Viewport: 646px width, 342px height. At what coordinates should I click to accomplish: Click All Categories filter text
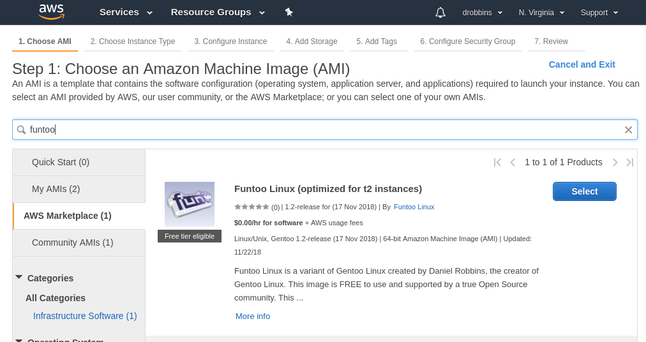coord(56,298)
